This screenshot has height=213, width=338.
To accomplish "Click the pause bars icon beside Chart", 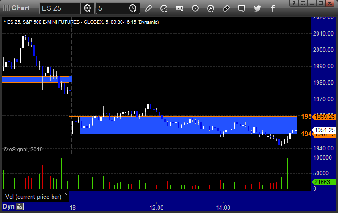I will point(7,8).
